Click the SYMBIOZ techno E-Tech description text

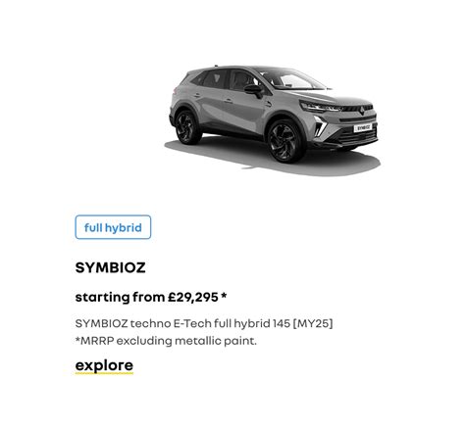coord(204,323)
